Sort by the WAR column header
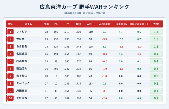The width and height of the screenshot is (169, 109). tap(156, 24)
